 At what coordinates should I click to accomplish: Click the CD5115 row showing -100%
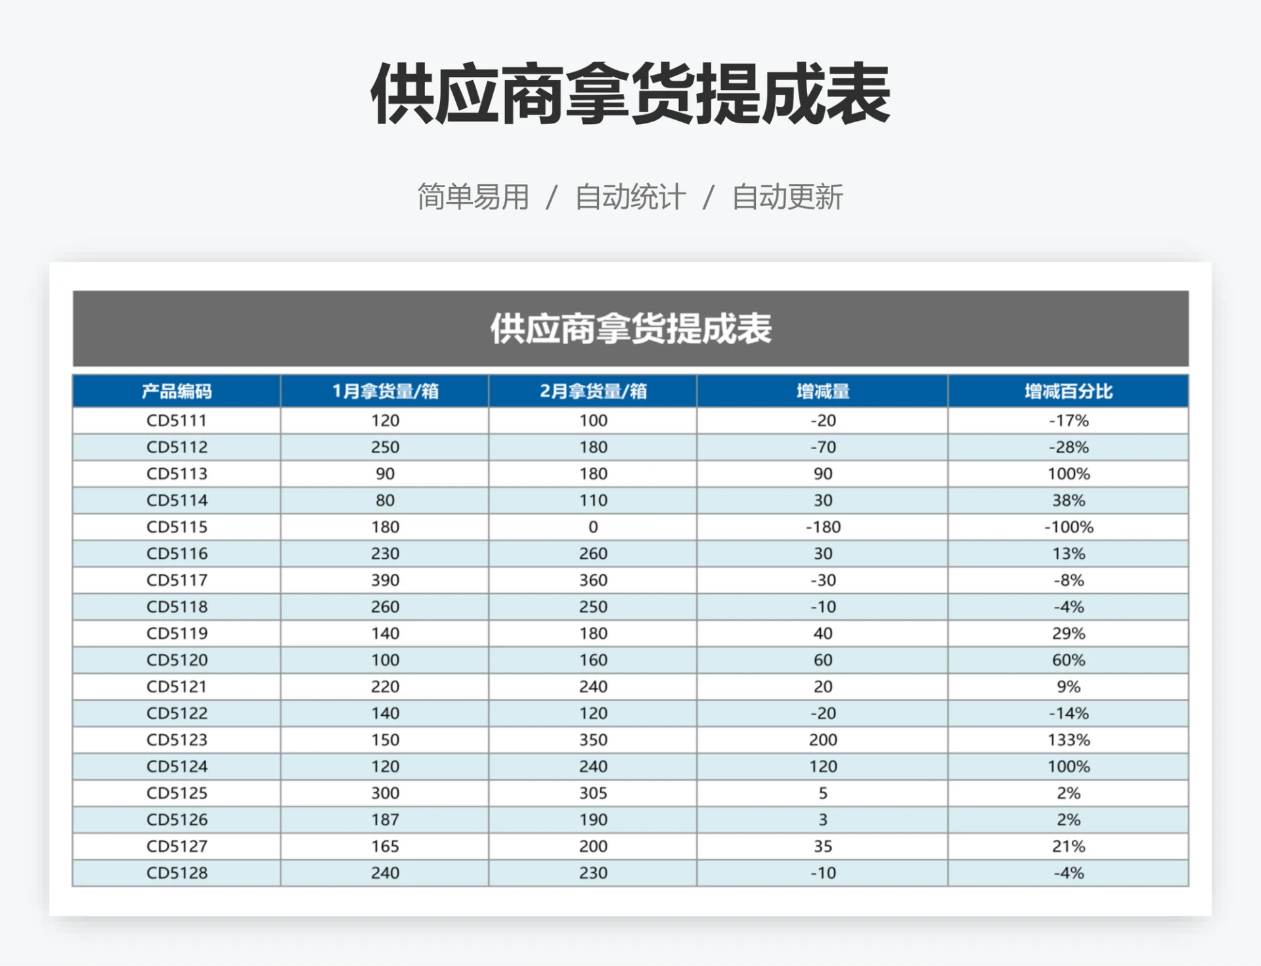pos(1067,527)
